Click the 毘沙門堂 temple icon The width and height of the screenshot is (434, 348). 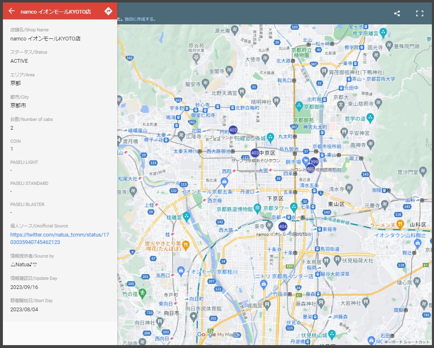(x=423, y=171)
